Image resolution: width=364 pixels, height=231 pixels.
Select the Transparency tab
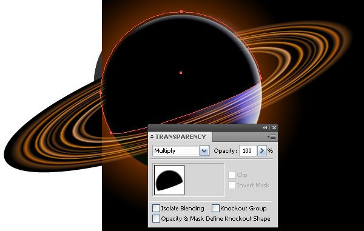click(180, 137)
